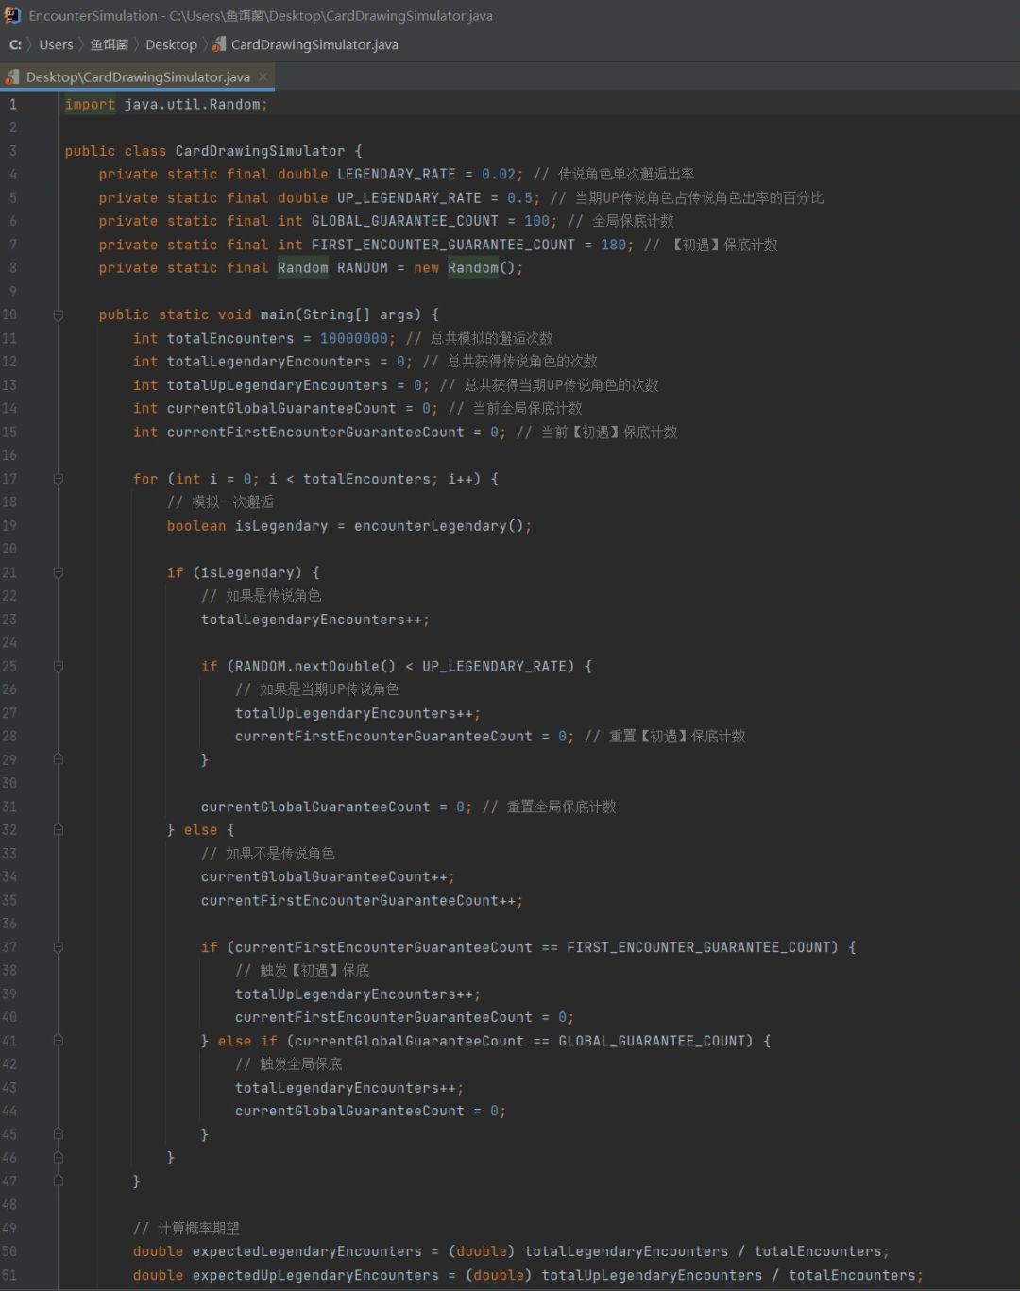Screen dimensions: 1020x1291
Task: Close the CardDrawingSimulator.java editor tab
Action: pyautogui.click(x=263, y=76)
